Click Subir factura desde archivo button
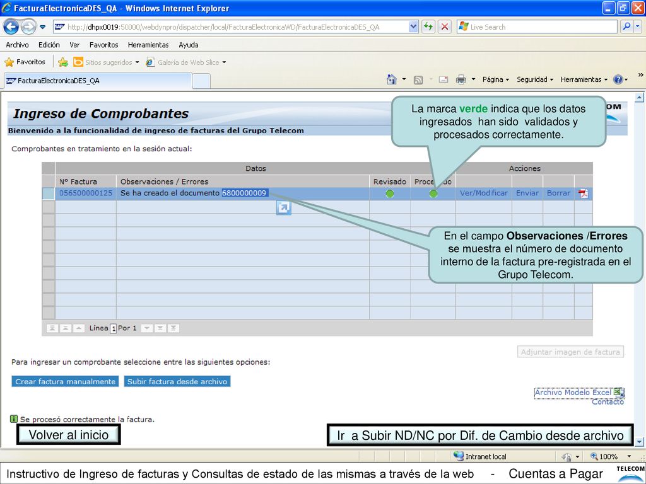 pyautogui.click(x=177, y=381)
